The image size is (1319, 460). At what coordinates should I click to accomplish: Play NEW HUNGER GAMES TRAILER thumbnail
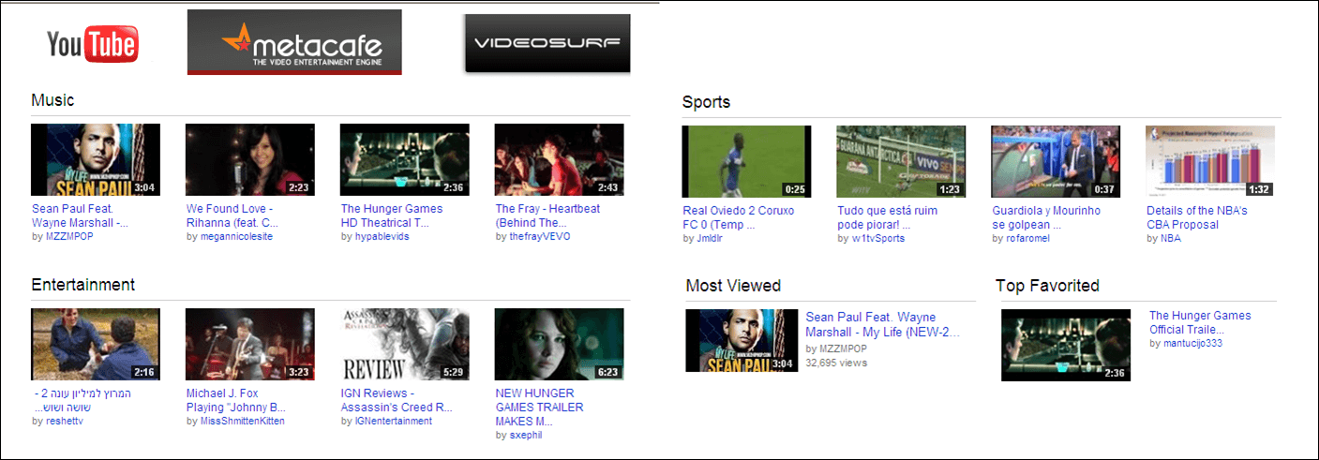(560, 345)
